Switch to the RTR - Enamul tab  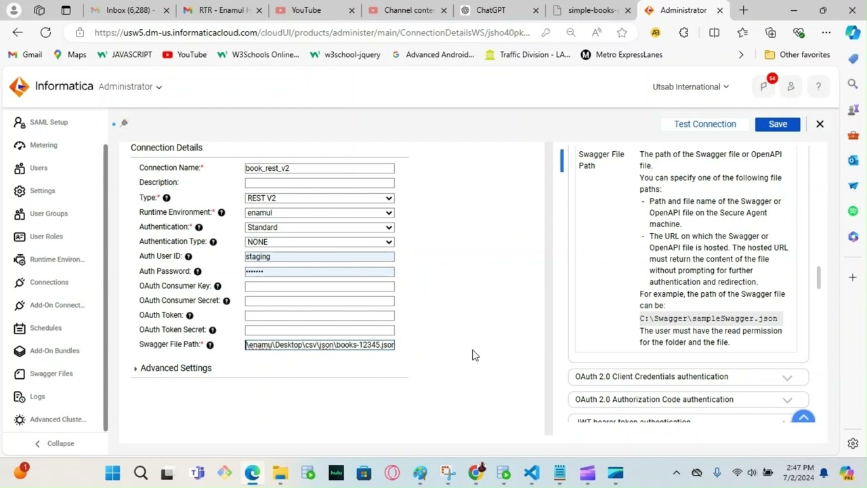224,10
